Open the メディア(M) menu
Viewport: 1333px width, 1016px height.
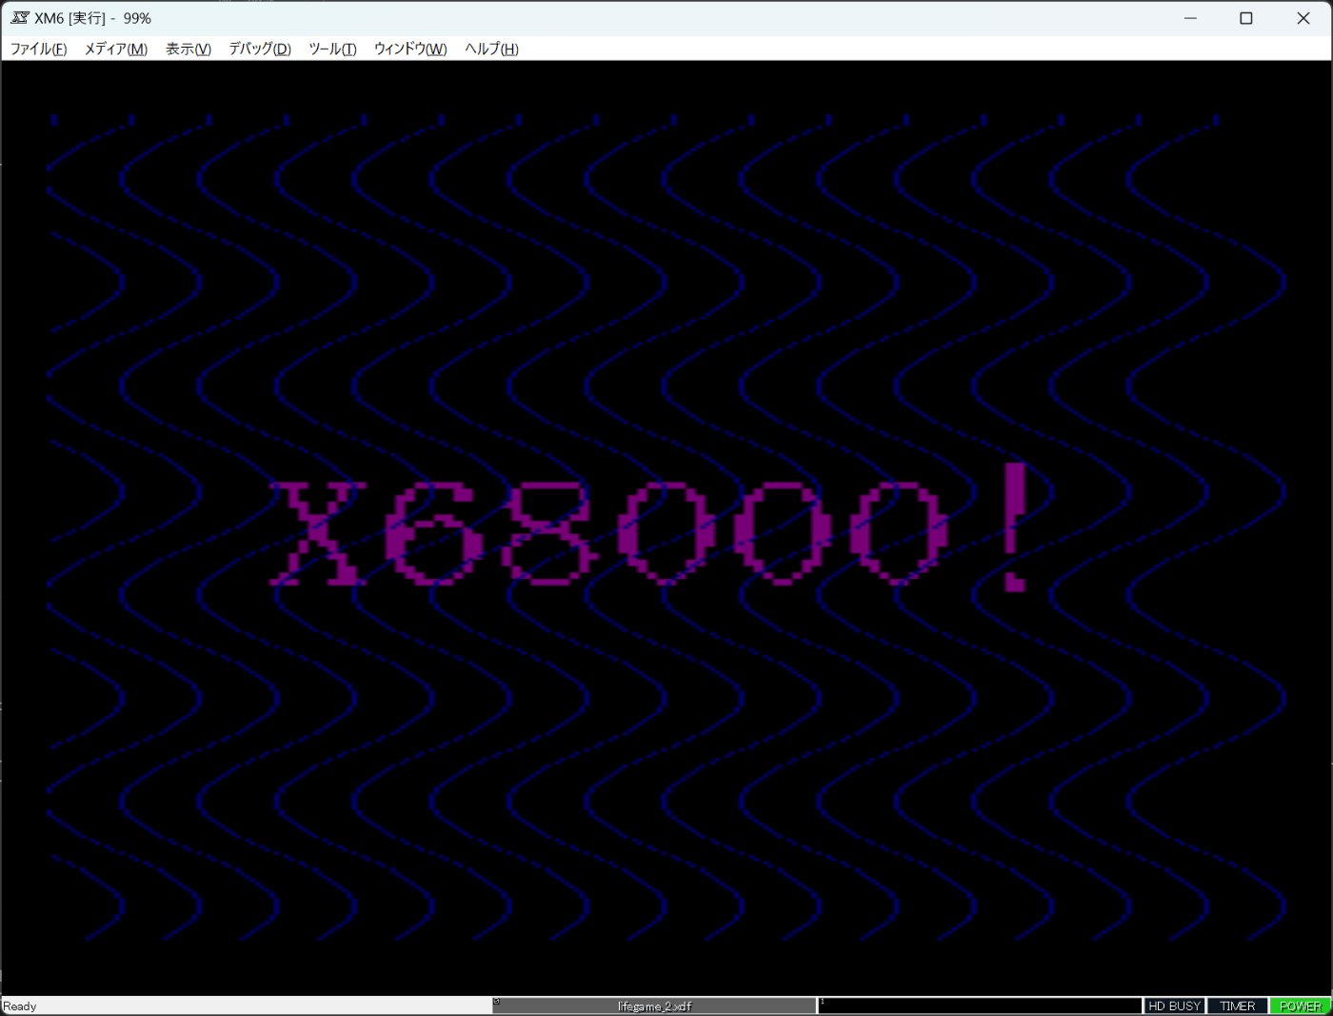click(116, 49)
